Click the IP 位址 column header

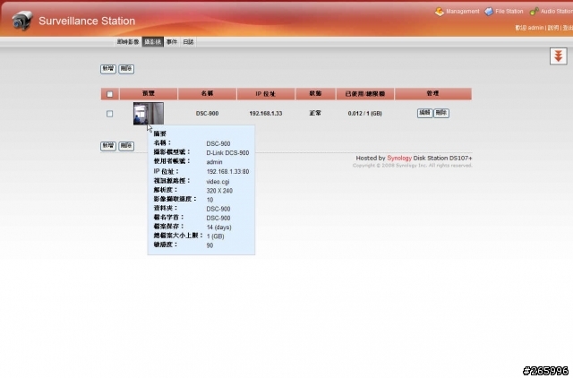pyautogui.click(x=266, y=93)
